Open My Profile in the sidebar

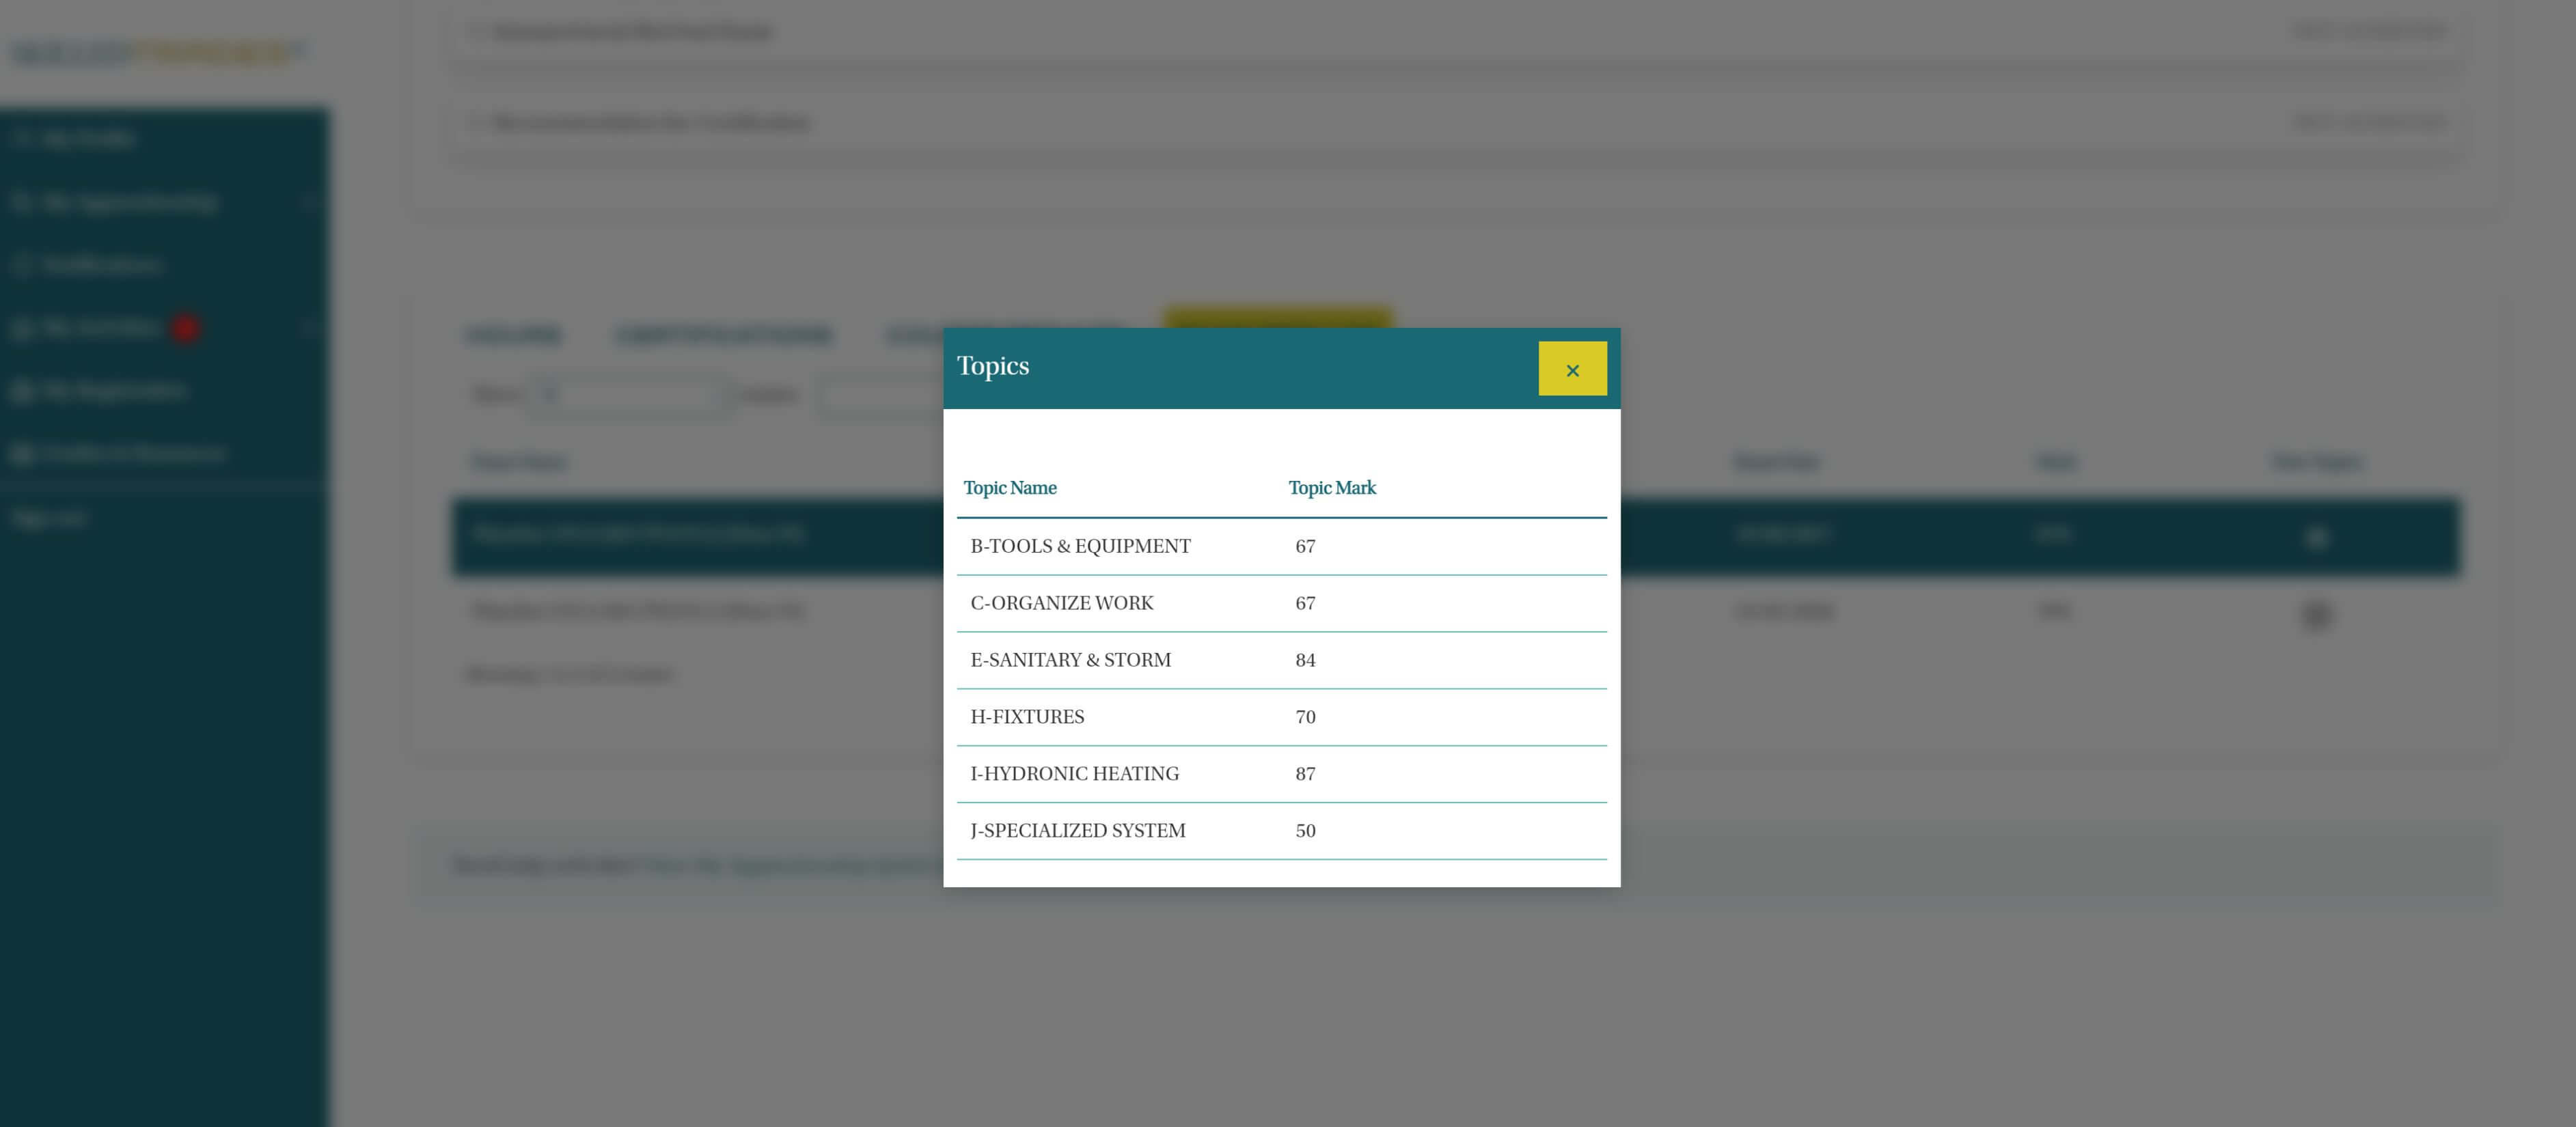(88, 139)
